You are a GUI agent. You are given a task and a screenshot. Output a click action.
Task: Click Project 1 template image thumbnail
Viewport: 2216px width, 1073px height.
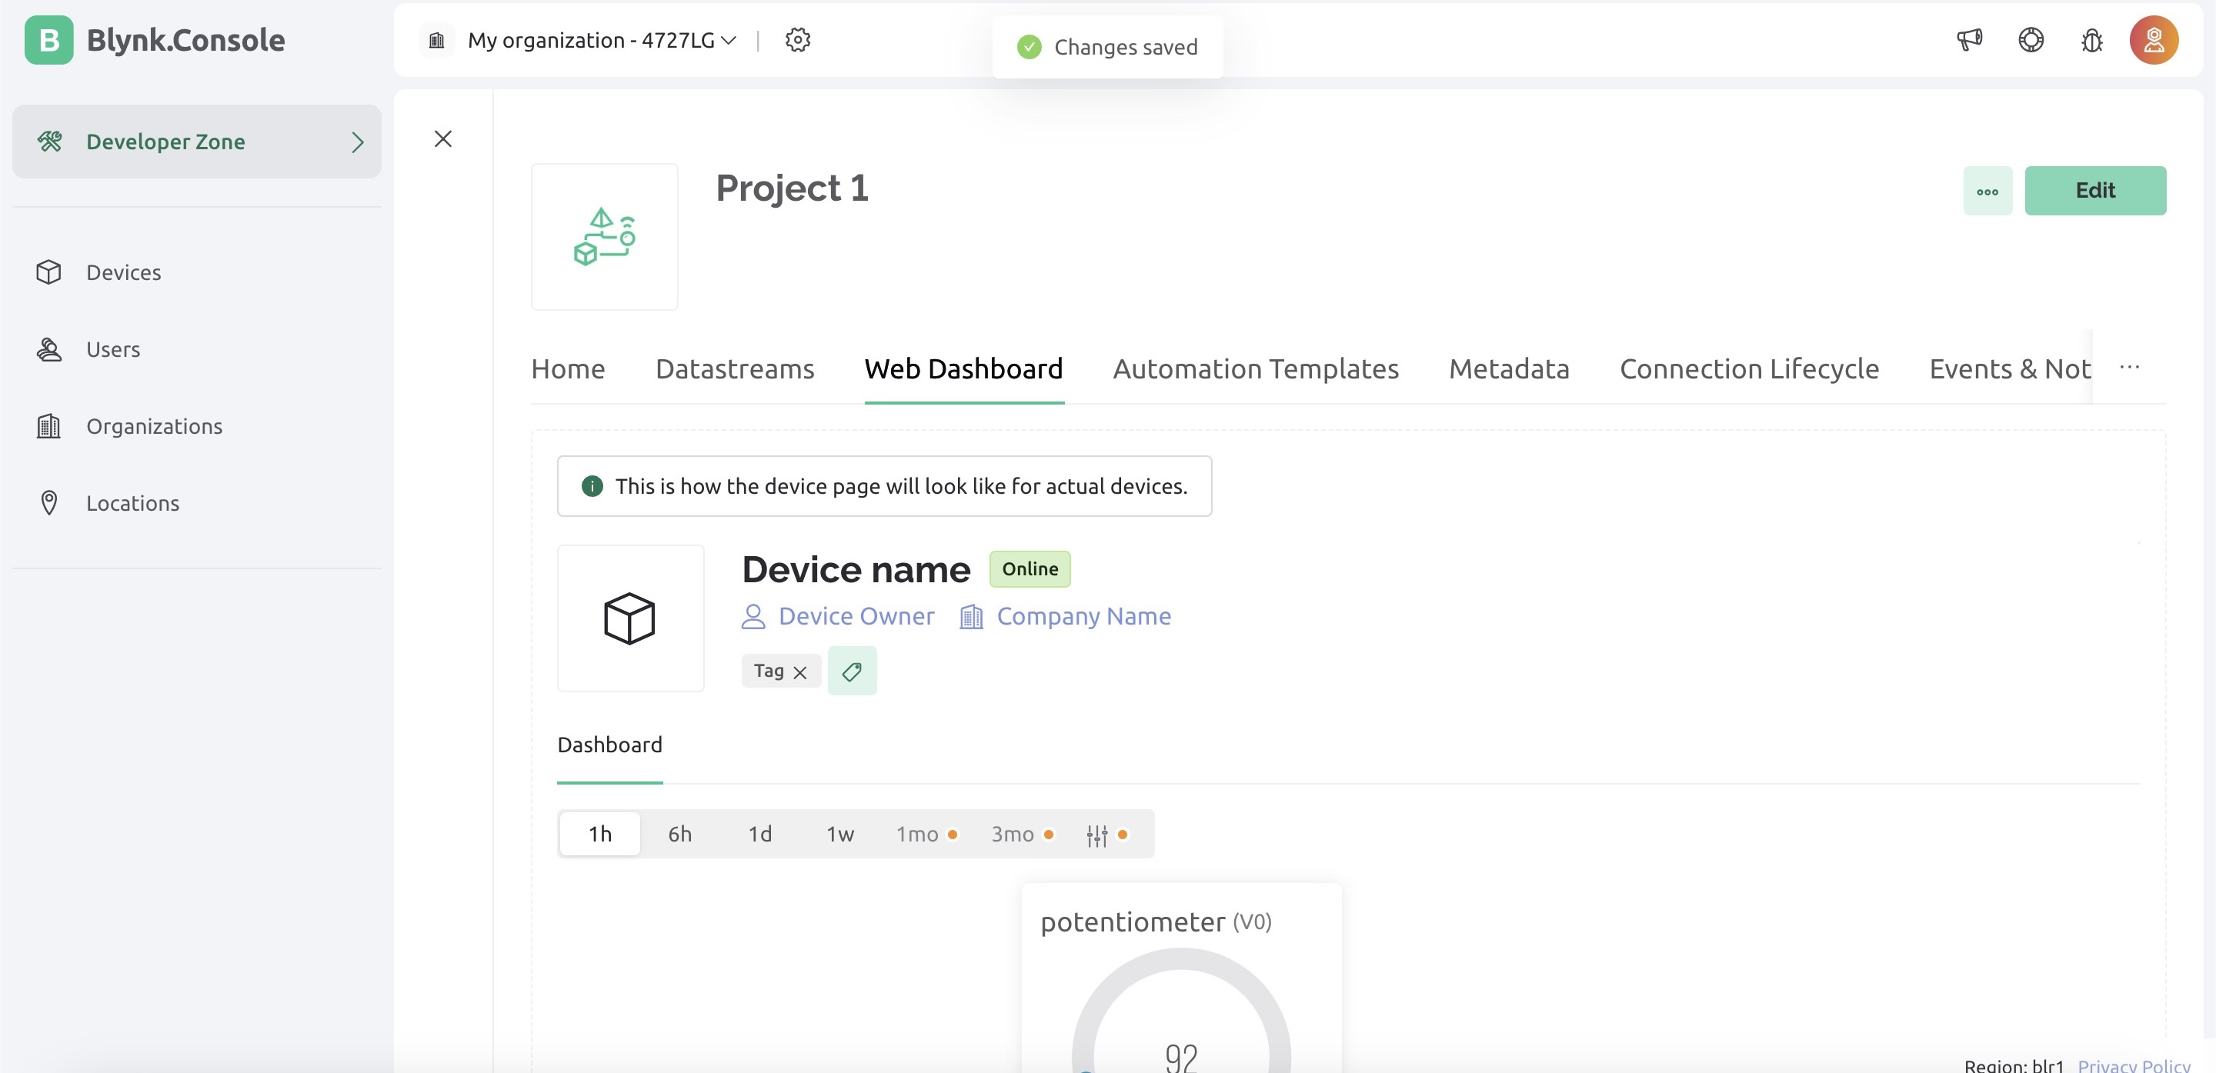point(604,236)
